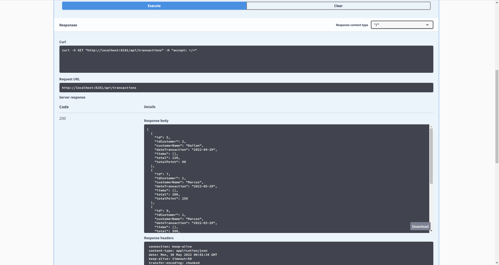Download the response body
Viewport: 499px width, 265px height.
[420, 226]
